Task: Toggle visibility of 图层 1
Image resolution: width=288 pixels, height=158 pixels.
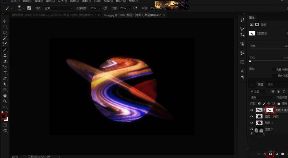Action: (x=252, y=123)
